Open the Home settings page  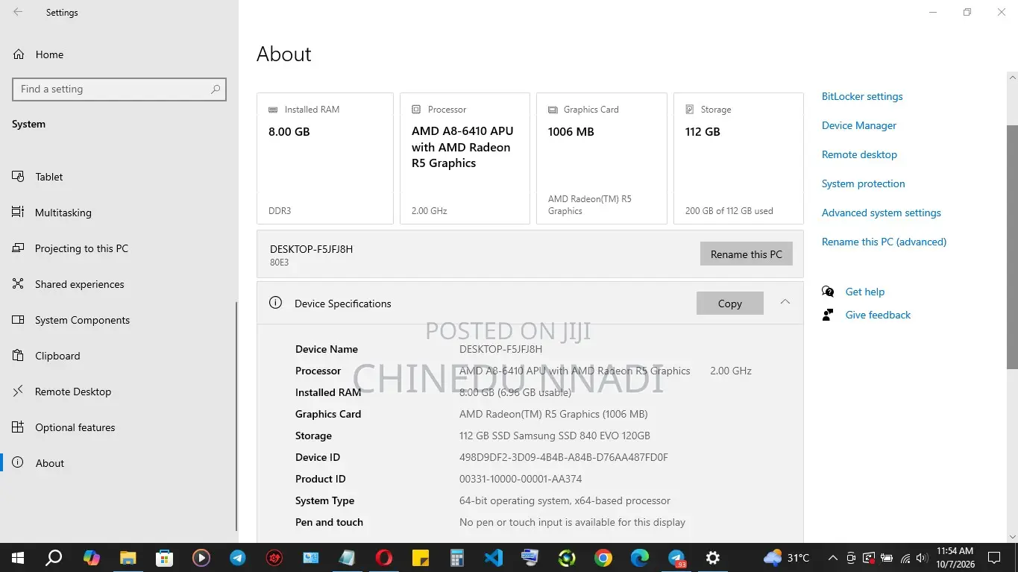tap(49, 54)
